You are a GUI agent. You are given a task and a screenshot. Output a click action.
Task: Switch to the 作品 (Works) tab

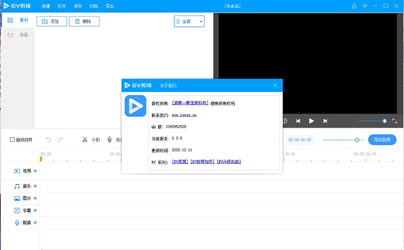pyautogui.click(x=18, y=35)
